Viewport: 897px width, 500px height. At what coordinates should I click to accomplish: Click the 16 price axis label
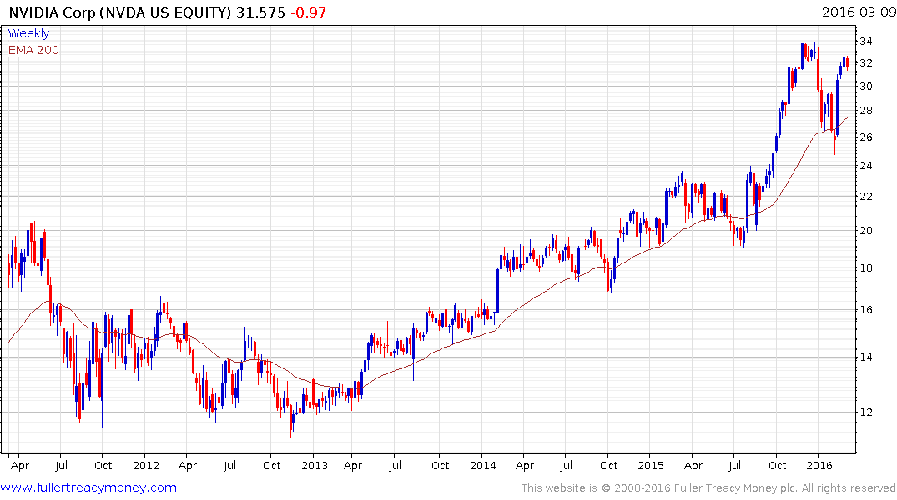865,310
